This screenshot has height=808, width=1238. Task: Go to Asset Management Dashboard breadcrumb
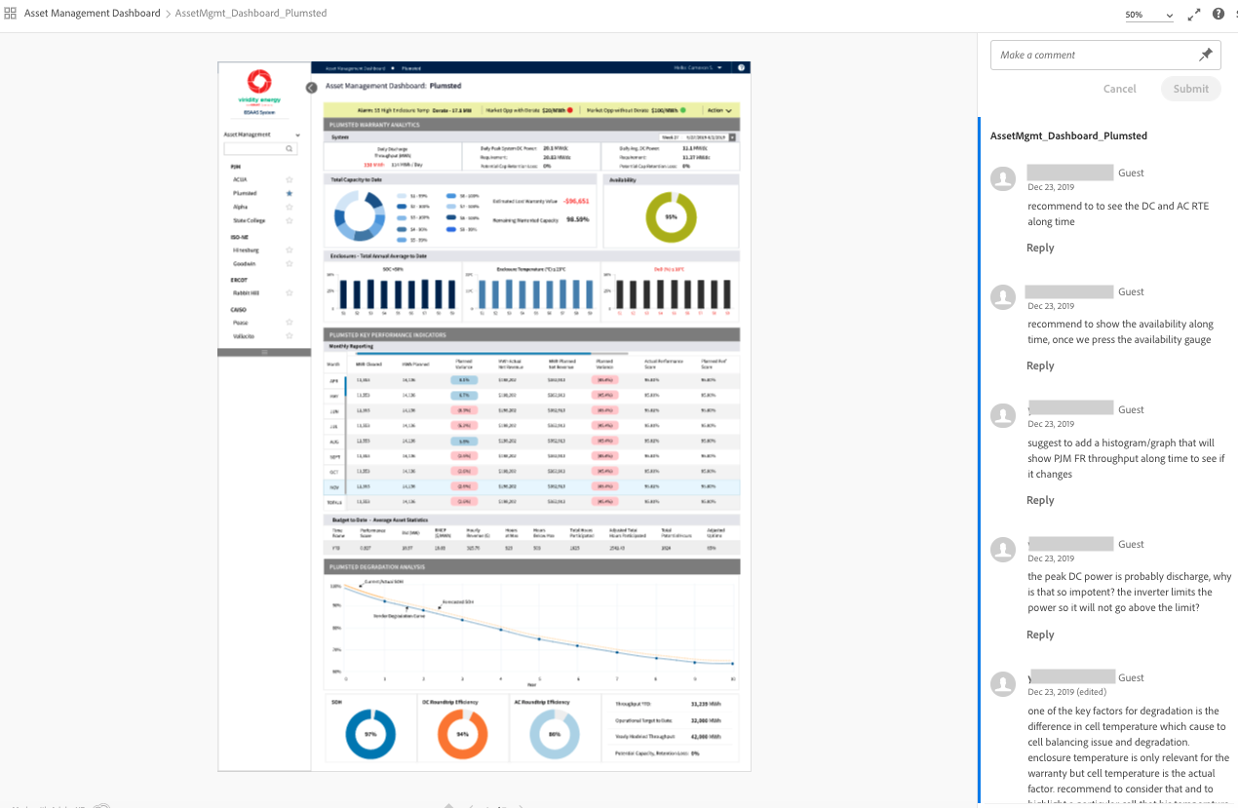93,14
